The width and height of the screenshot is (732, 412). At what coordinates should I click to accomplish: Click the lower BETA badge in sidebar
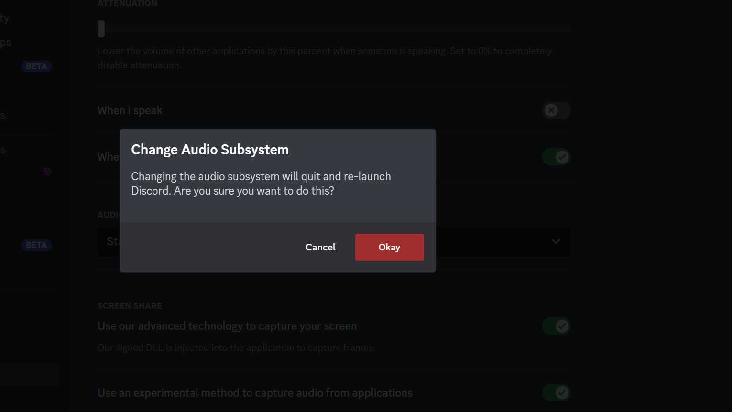[36, 245]
